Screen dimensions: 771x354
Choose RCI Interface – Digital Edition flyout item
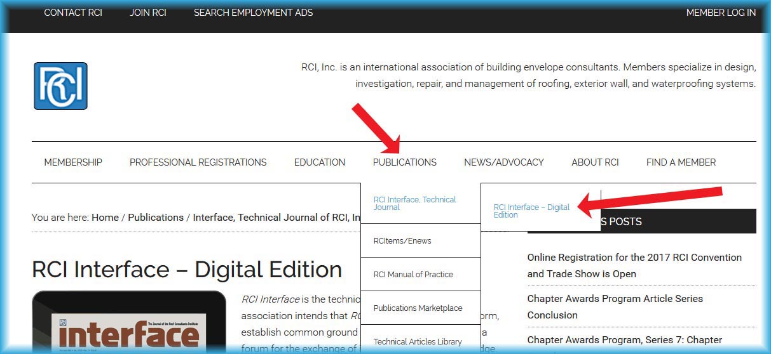[531, 211]
